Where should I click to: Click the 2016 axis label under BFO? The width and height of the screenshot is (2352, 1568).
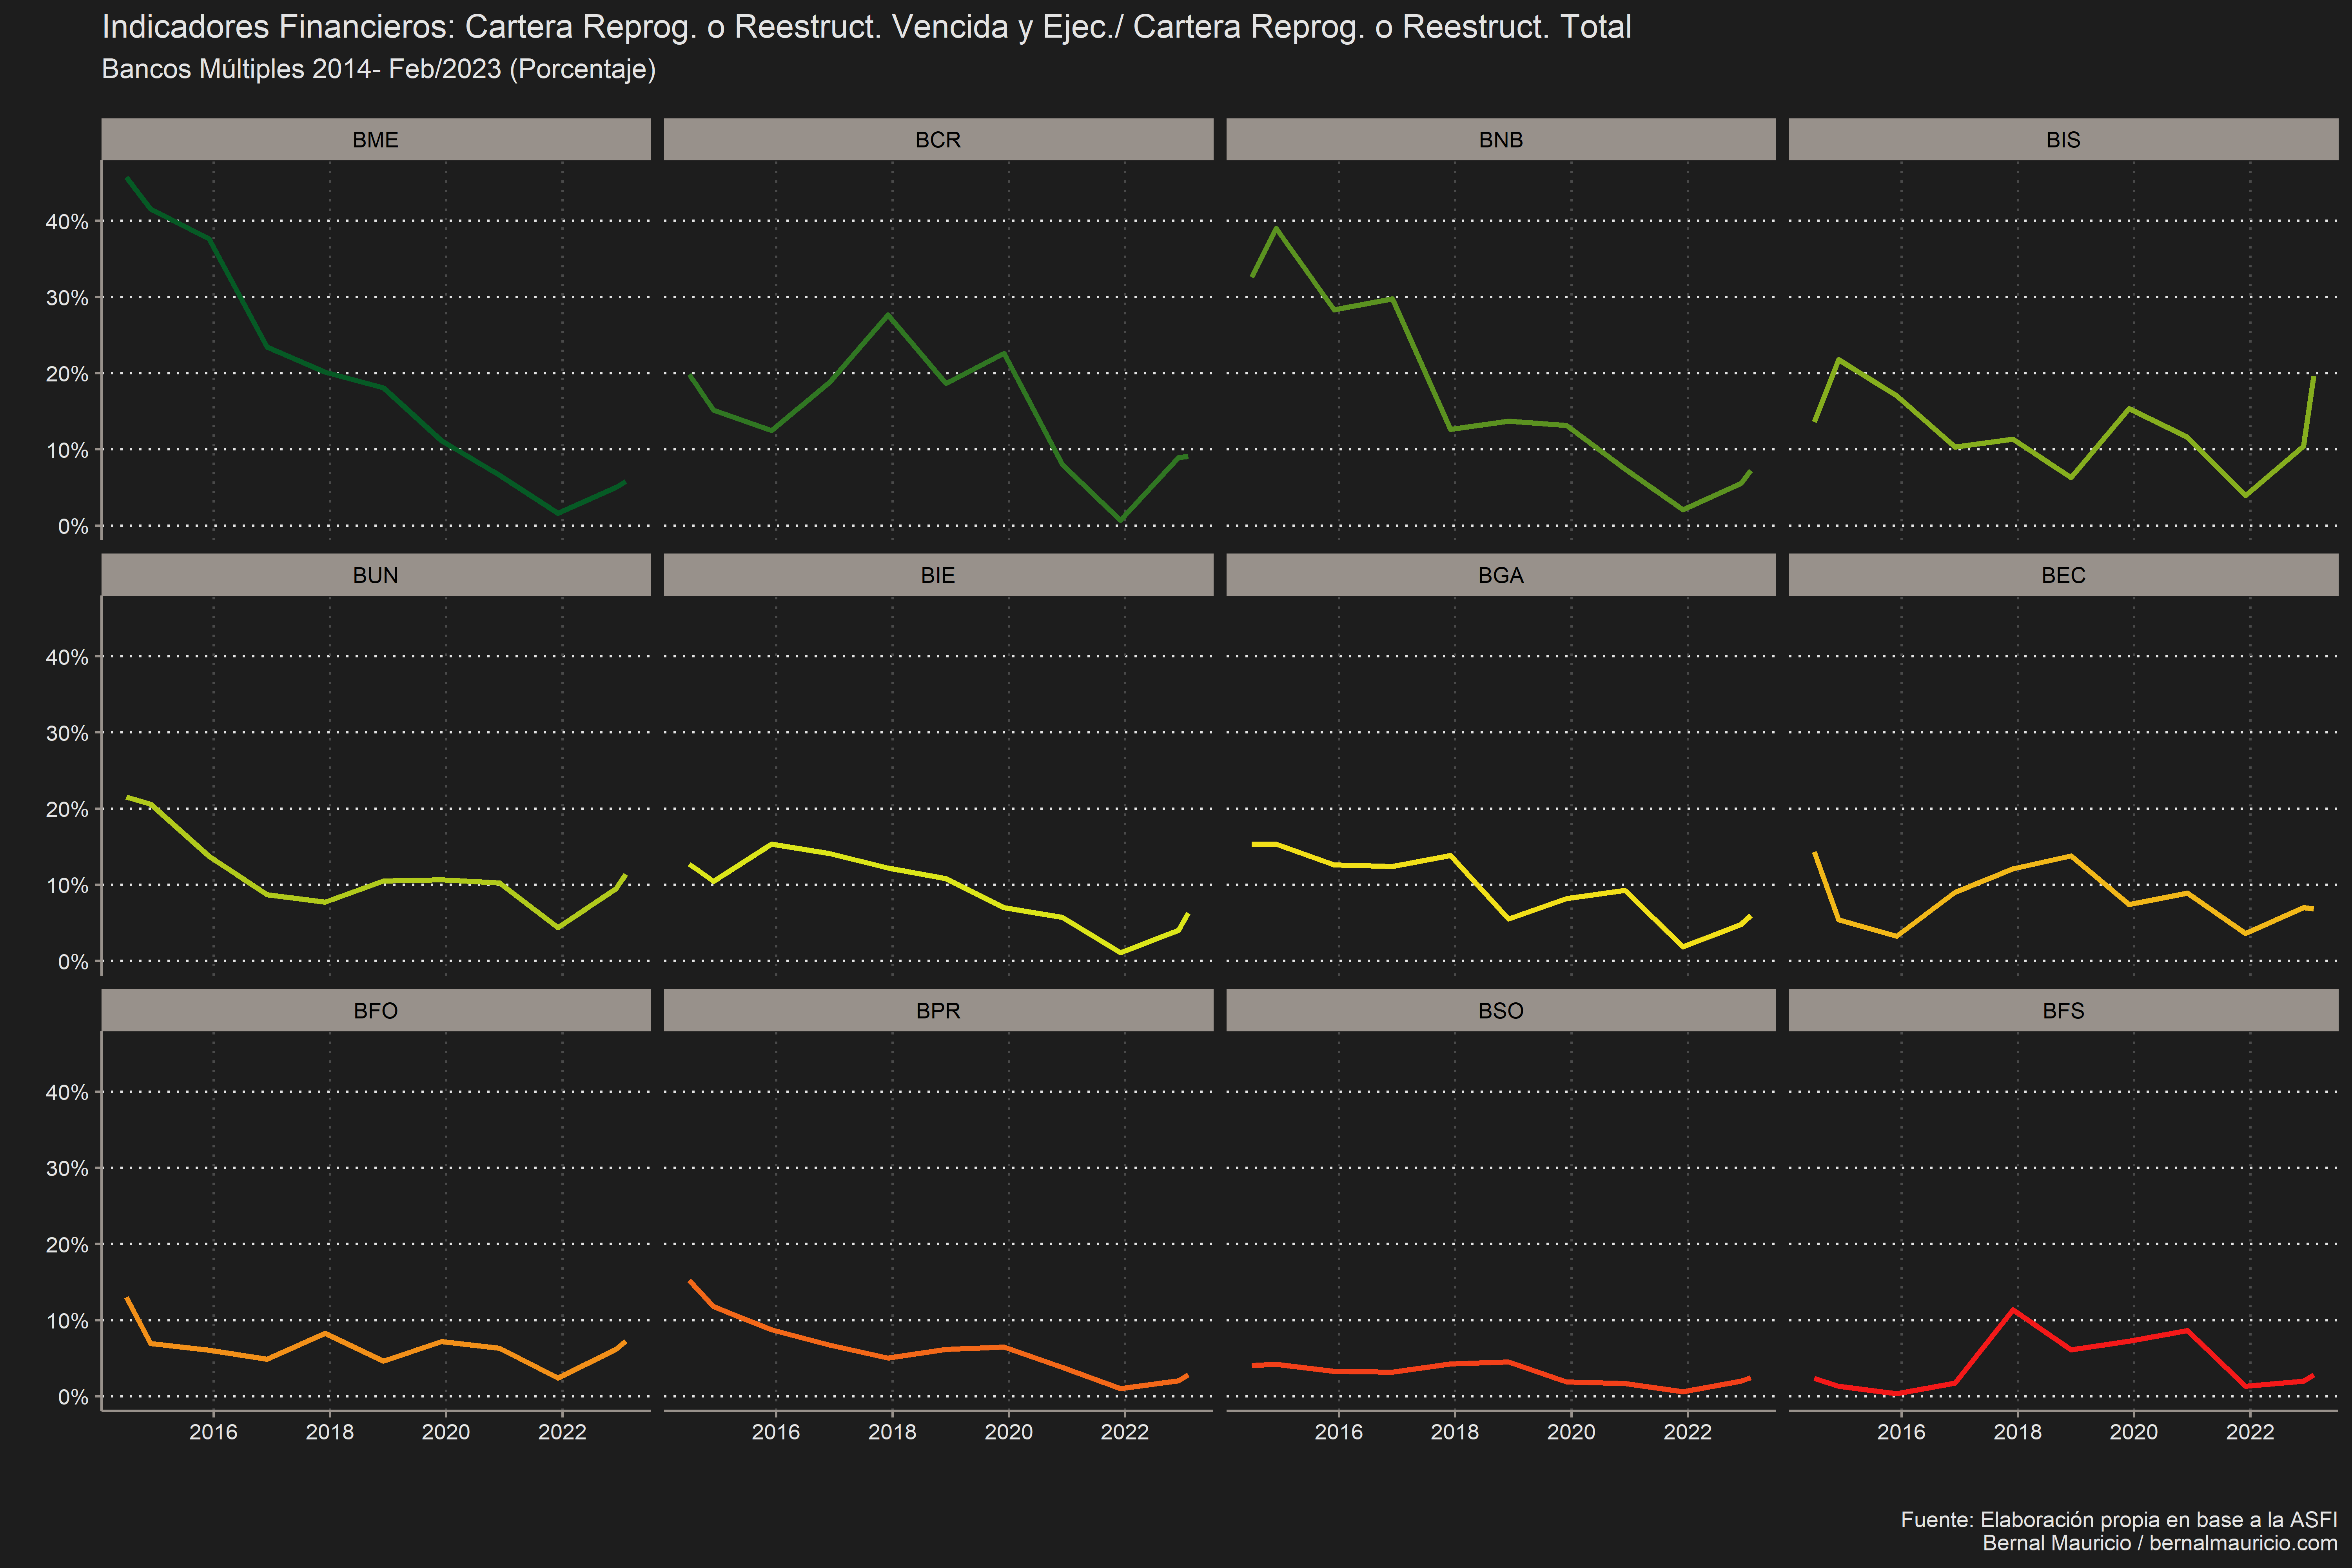[x=213, y=1432]
